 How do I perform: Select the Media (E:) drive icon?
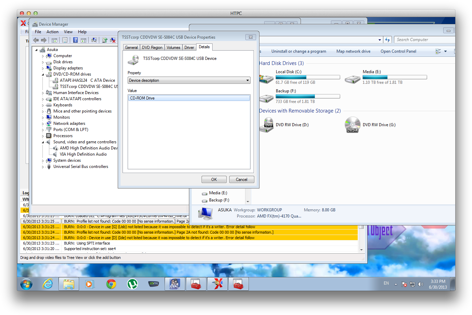(x=353, y=79)
